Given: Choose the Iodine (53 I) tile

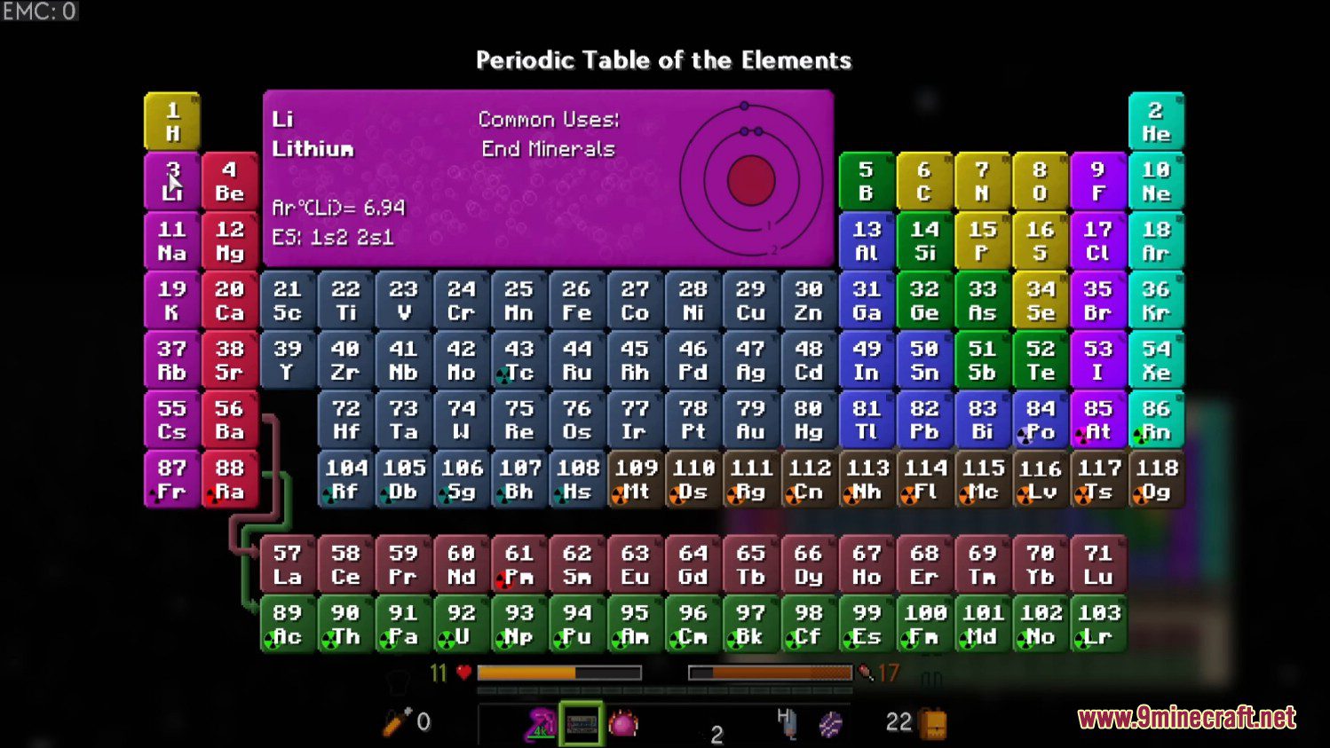Looking at the screenshot, I should coord(1098,360).
